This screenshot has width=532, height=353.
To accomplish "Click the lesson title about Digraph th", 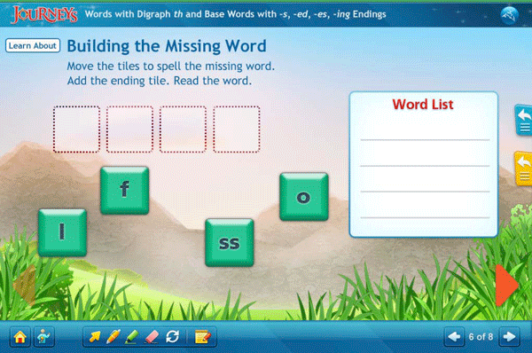I will (x=236, y=14).
